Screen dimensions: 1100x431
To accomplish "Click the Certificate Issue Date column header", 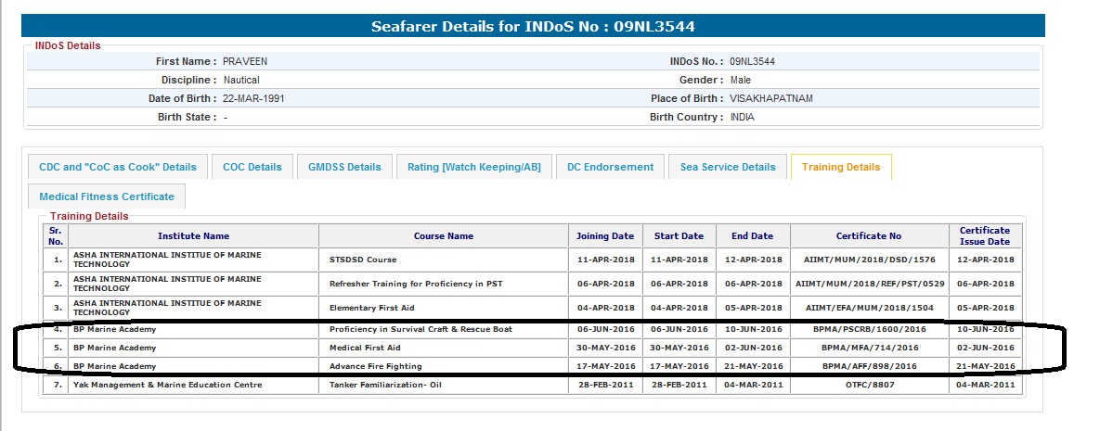I will 984,236.
